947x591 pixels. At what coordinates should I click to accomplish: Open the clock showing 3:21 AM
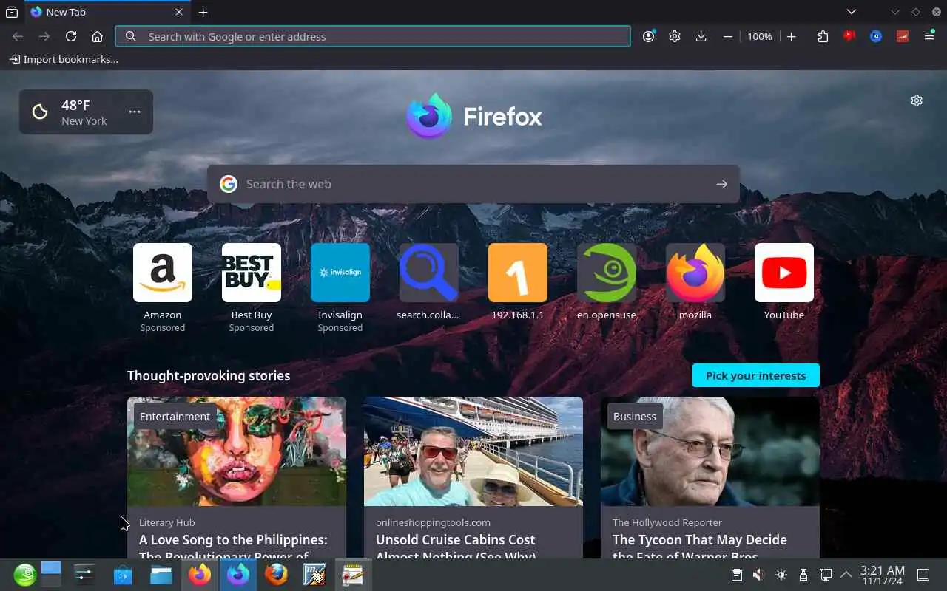point(882,575)
